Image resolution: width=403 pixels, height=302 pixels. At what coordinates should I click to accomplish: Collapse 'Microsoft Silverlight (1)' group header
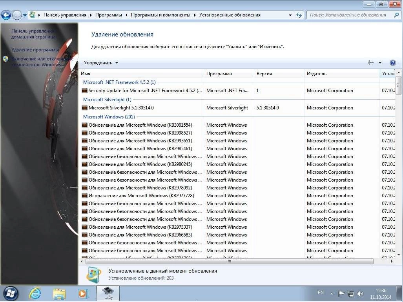[x=107, y=100]
